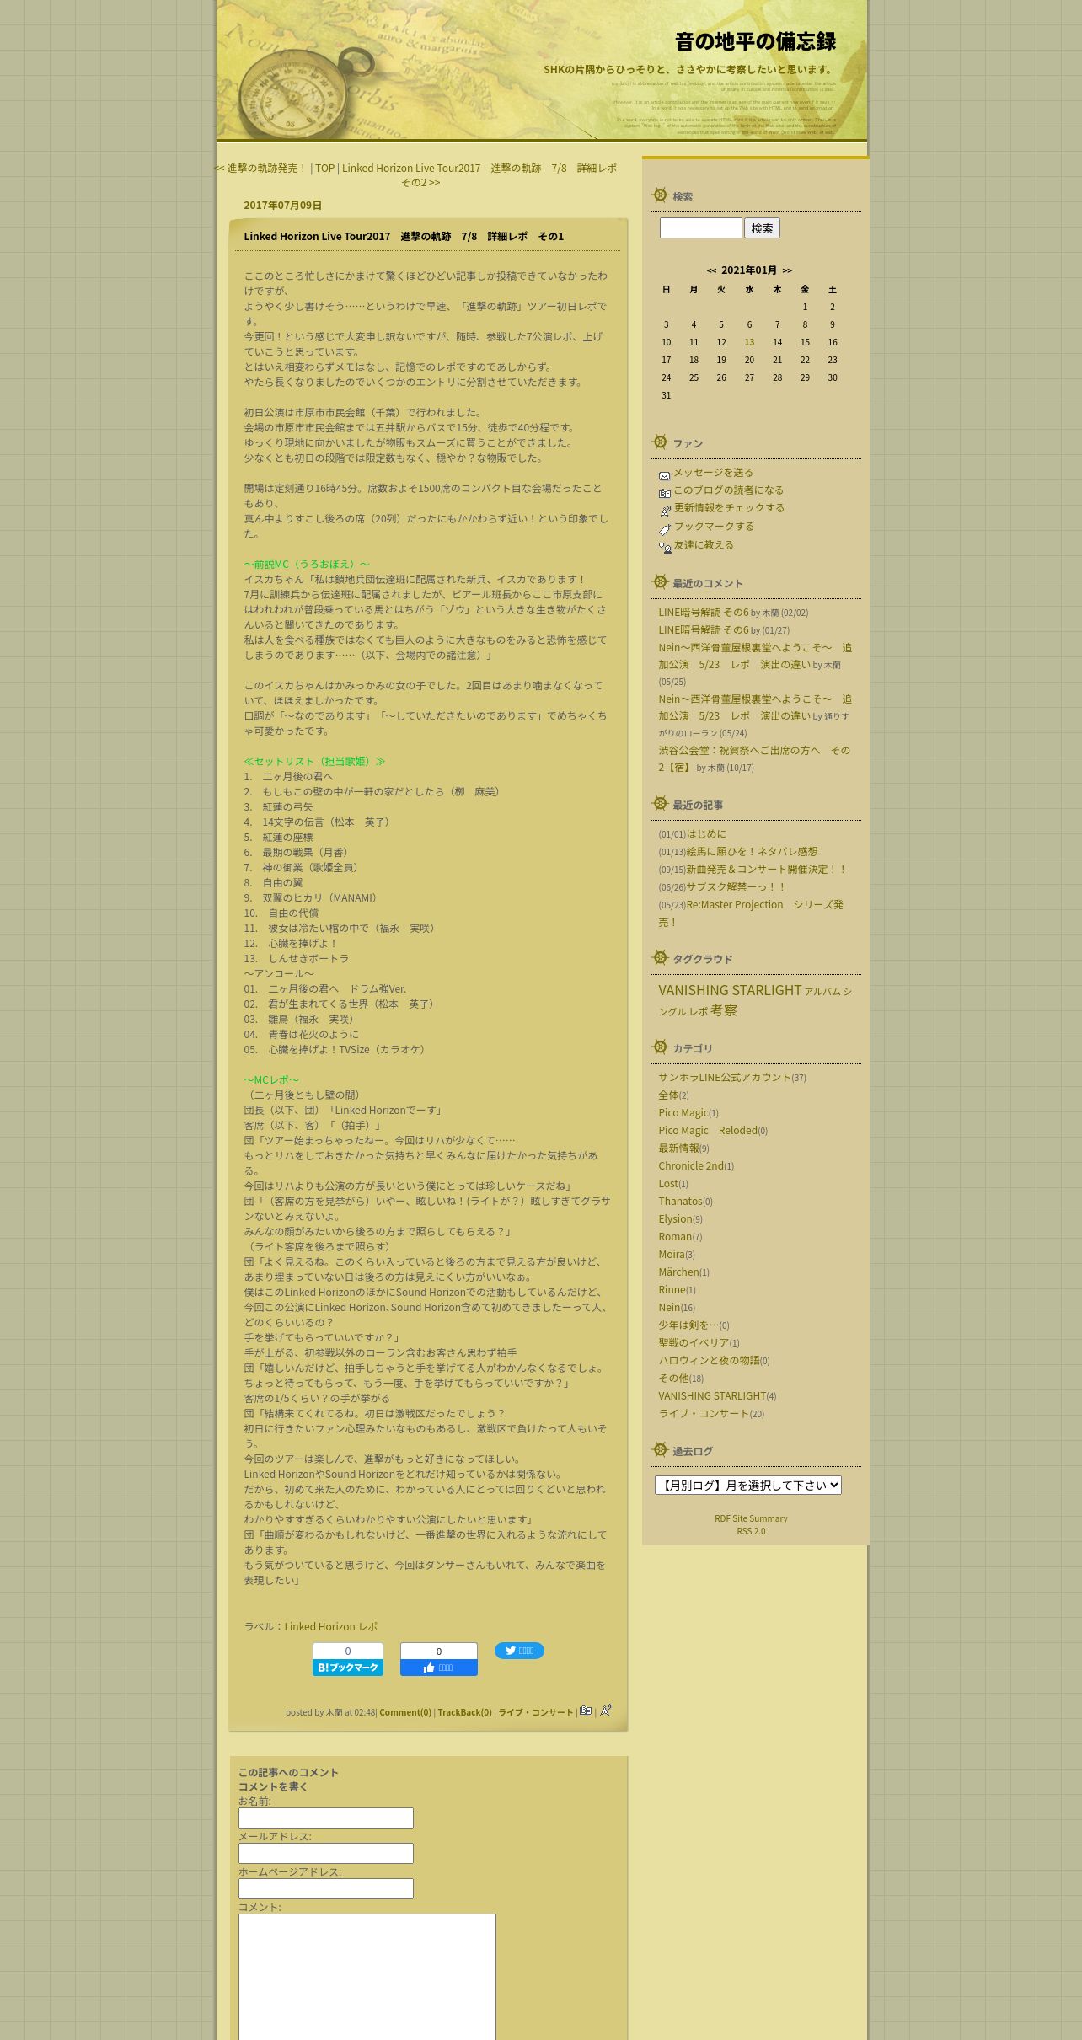The height and width of the screenshot is (2040, 1082).
Task: Click the friends icon beside 友達に教える
Action: pyautogui.click(x=665, y=548)
